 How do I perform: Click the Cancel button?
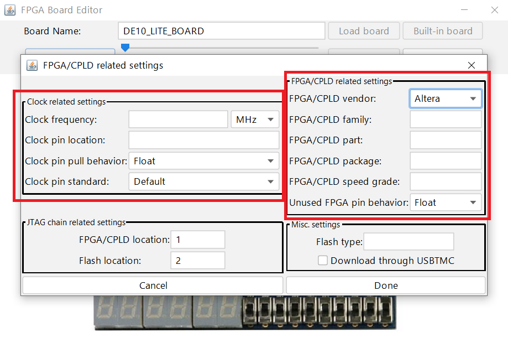click(x=153, y=285)
